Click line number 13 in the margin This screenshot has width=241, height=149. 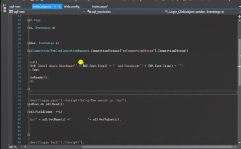click(19, 16)
